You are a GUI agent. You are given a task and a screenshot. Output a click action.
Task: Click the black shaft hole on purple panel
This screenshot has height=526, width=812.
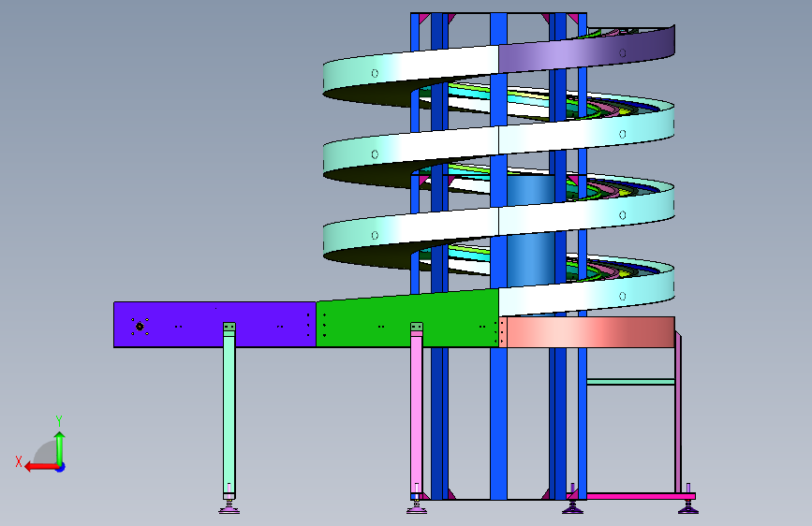point(140,327)
